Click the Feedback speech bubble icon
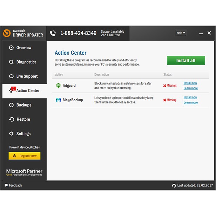216x216 pixels. [x=6, y=185]
